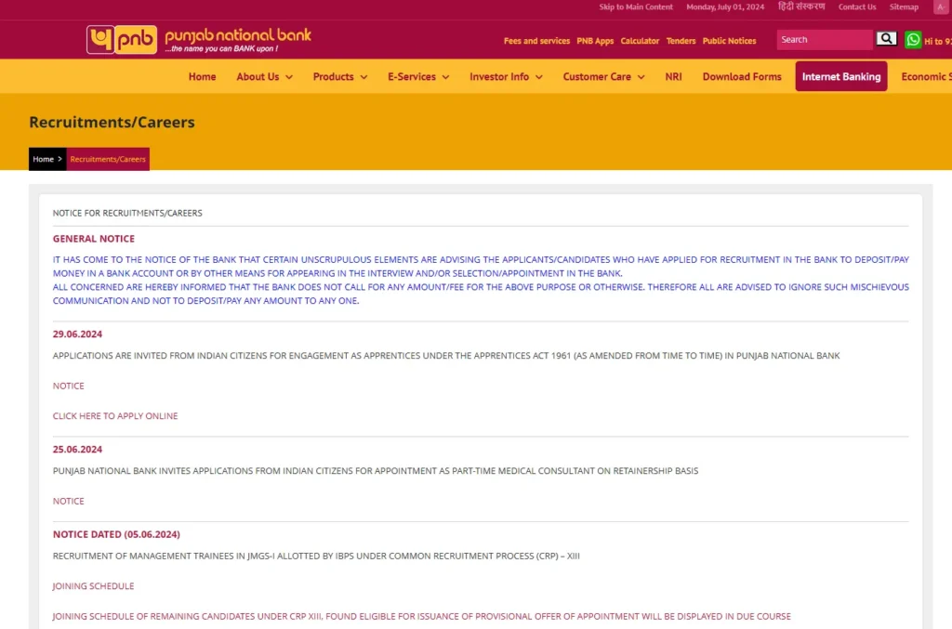The height and width of the screenshot is (629, 952).
Task: Expand the Investor Info dropdown
Action: [506, 76]
